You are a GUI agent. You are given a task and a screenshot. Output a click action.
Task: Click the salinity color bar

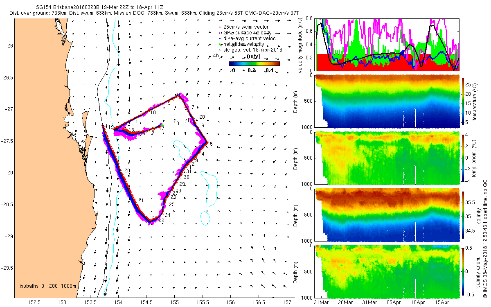tap(464, 214)
